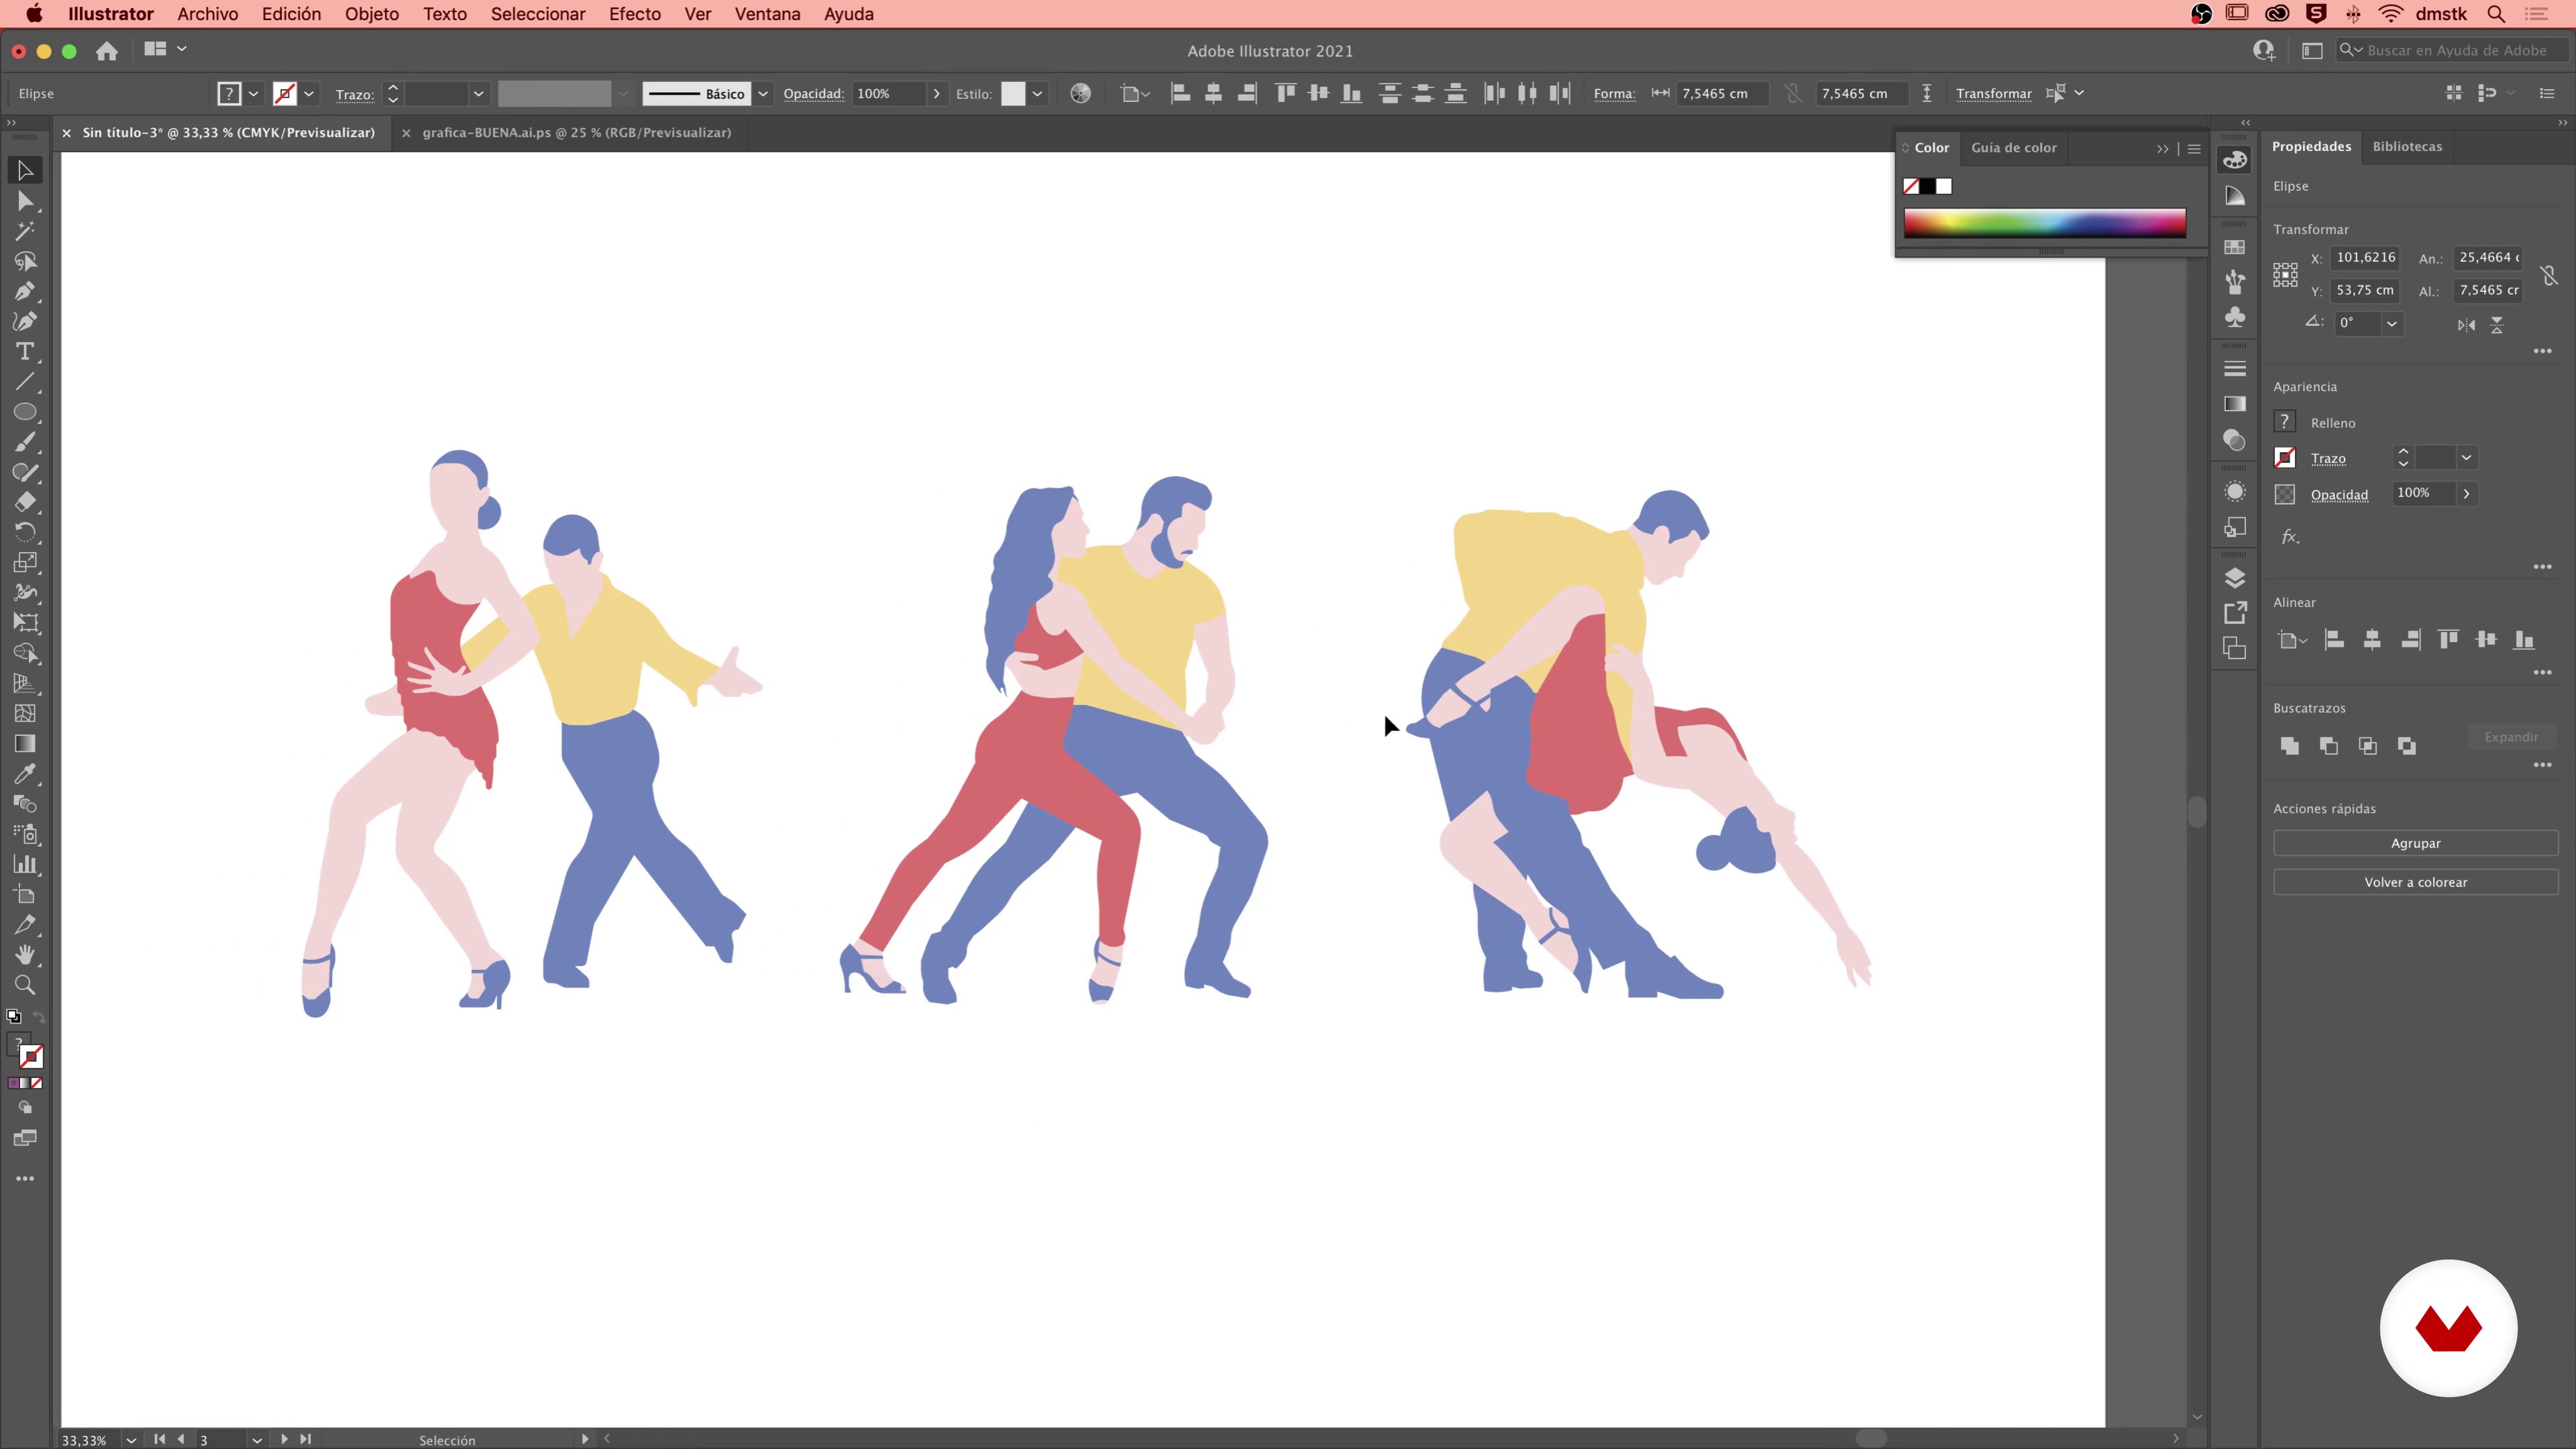
Task: Select the Ellipse tool
Action: point(25,412)
